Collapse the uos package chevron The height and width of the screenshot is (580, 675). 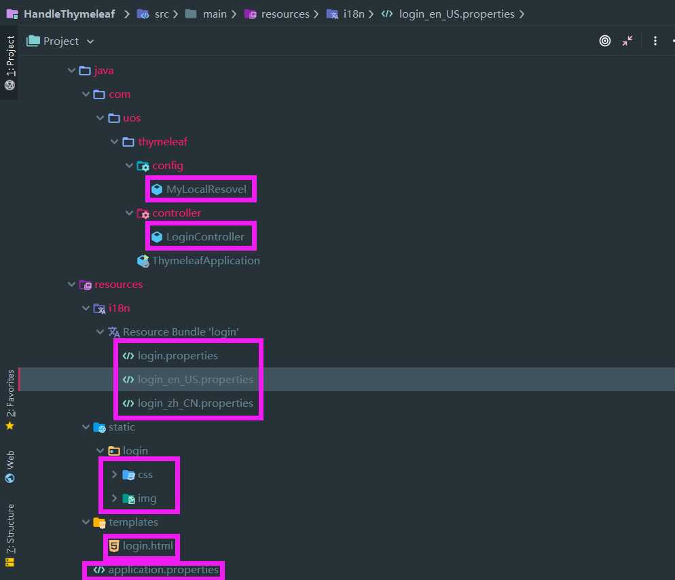point(100,117)
